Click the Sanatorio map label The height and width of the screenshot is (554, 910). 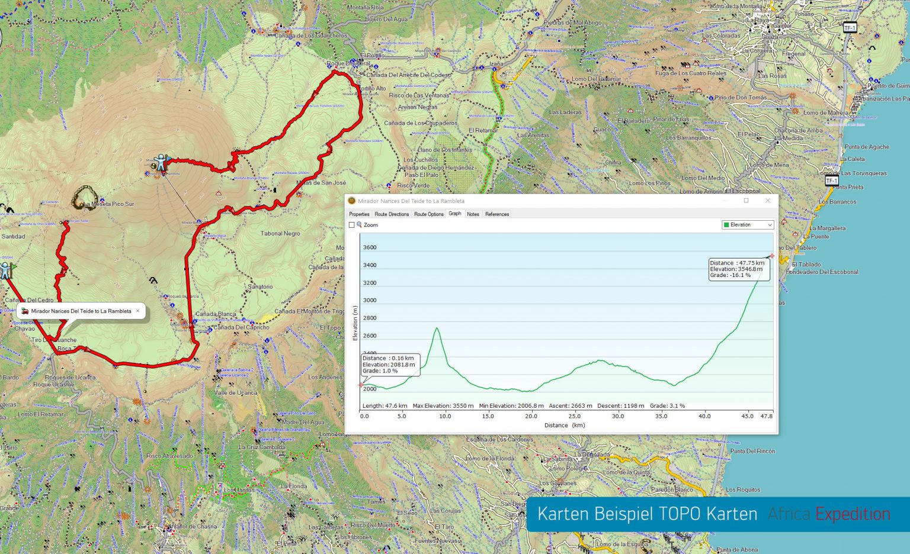point(260,287)
